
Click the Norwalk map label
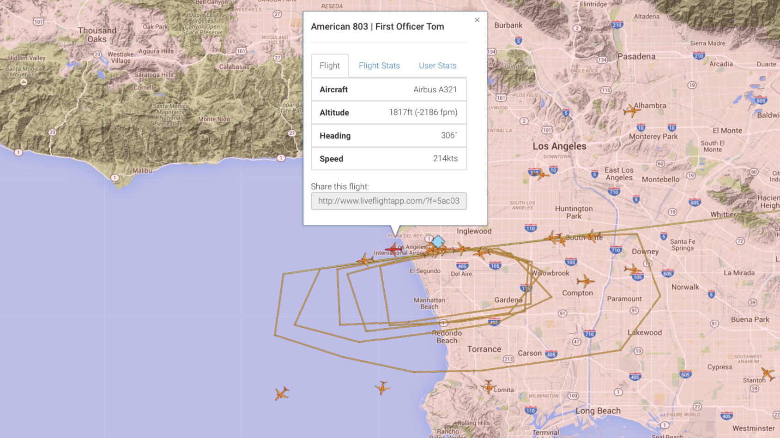(685, 287)
